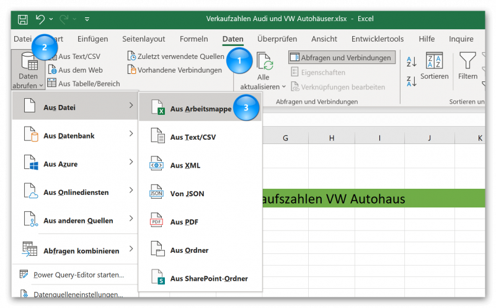Customize the Quick Access Toolbar
The image size is (496, 308).
(x=87, y=19)
